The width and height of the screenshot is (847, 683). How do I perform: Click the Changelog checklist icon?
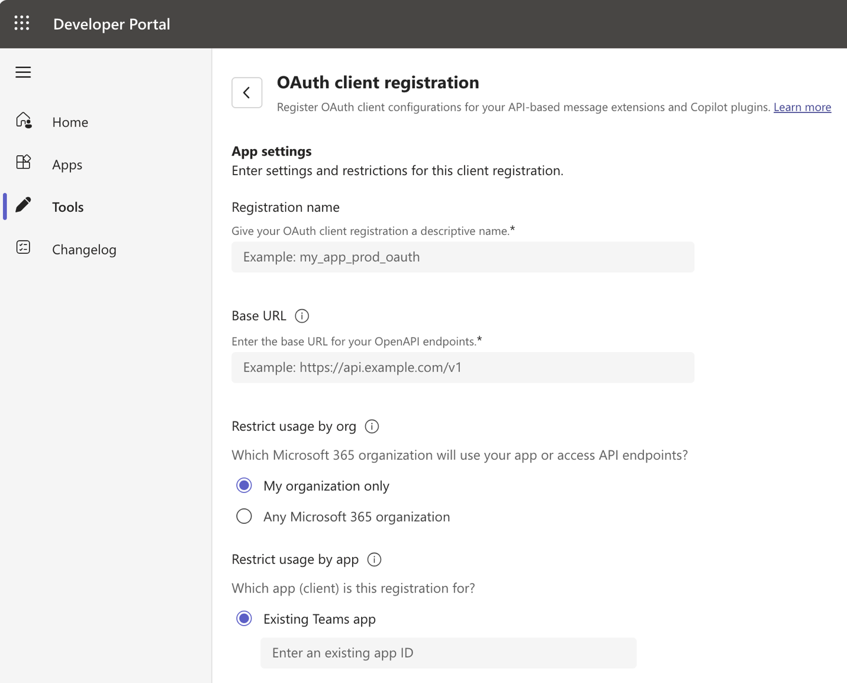(x=24, y=247)
